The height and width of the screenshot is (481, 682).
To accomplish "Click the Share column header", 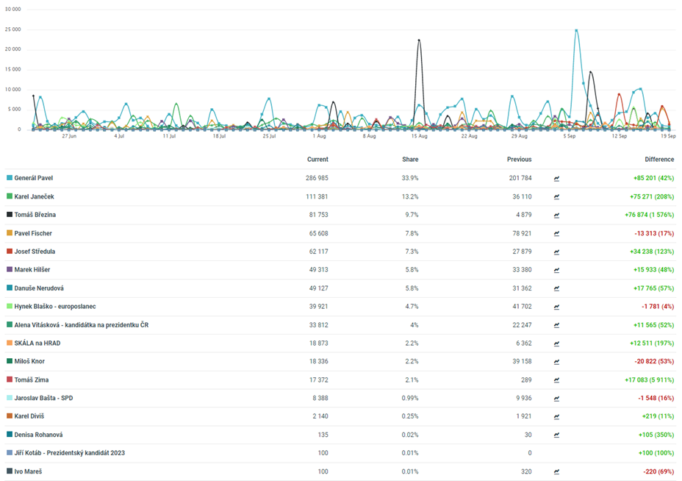I will [x=409, y=159].
